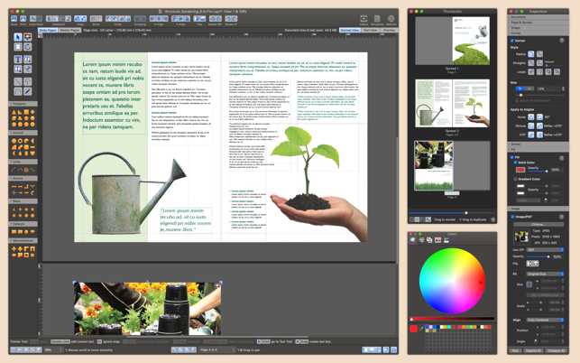
Task: Switch to Text View
Action: pos(370,30)
